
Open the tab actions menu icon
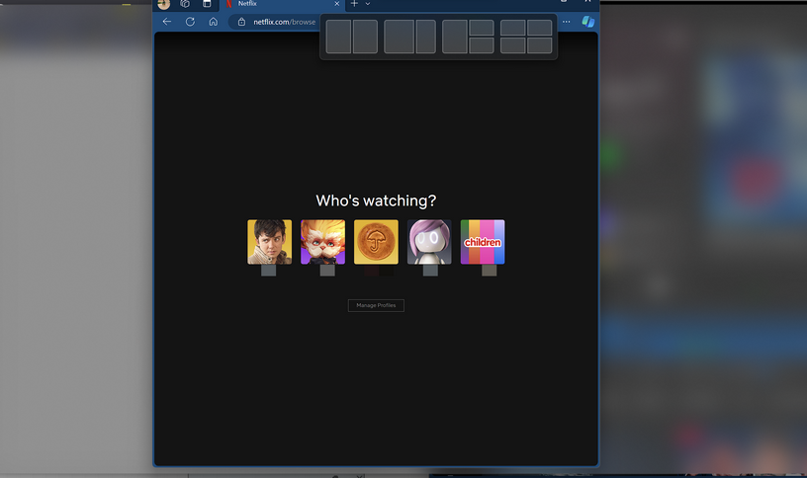click(207, 4)
